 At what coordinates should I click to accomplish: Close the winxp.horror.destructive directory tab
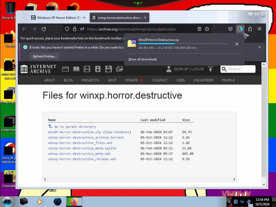(145, 18)
